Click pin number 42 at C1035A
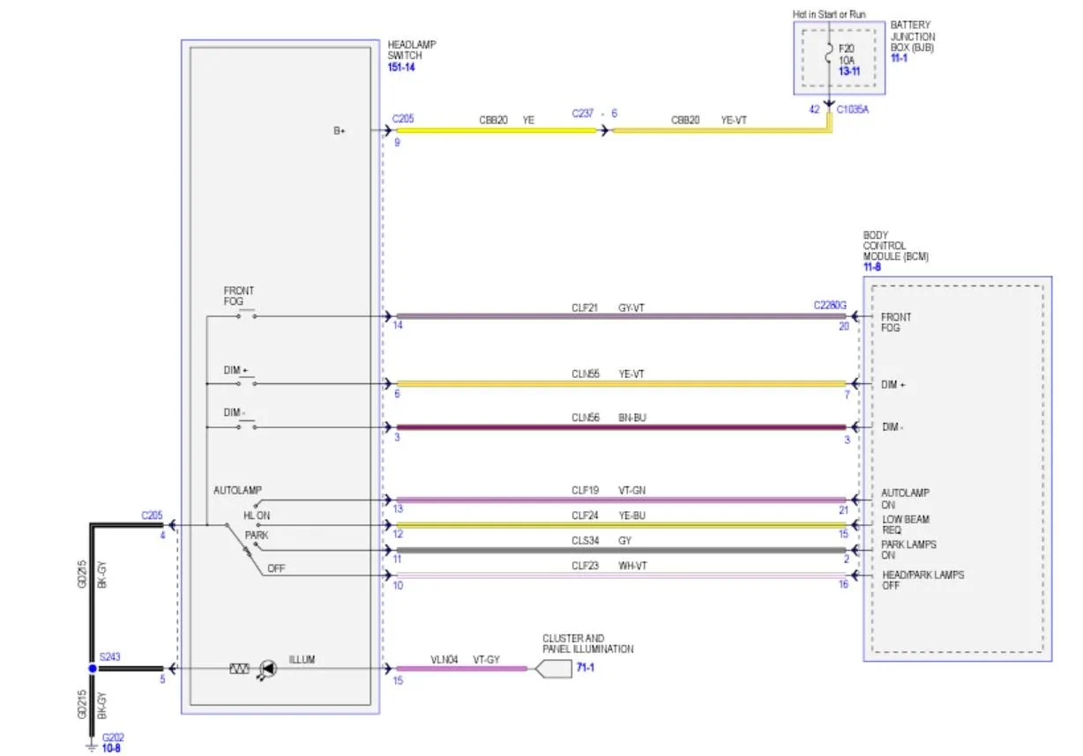The width and height of the screenshot is (1083, 756). click(x=815, y=110)
